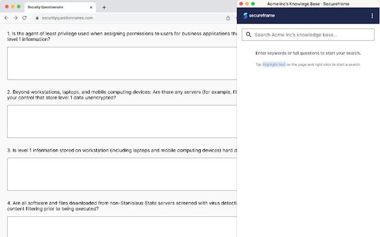
Task: Click the yellow minimize button on the Secureframe window
Action: coord(247,3)
